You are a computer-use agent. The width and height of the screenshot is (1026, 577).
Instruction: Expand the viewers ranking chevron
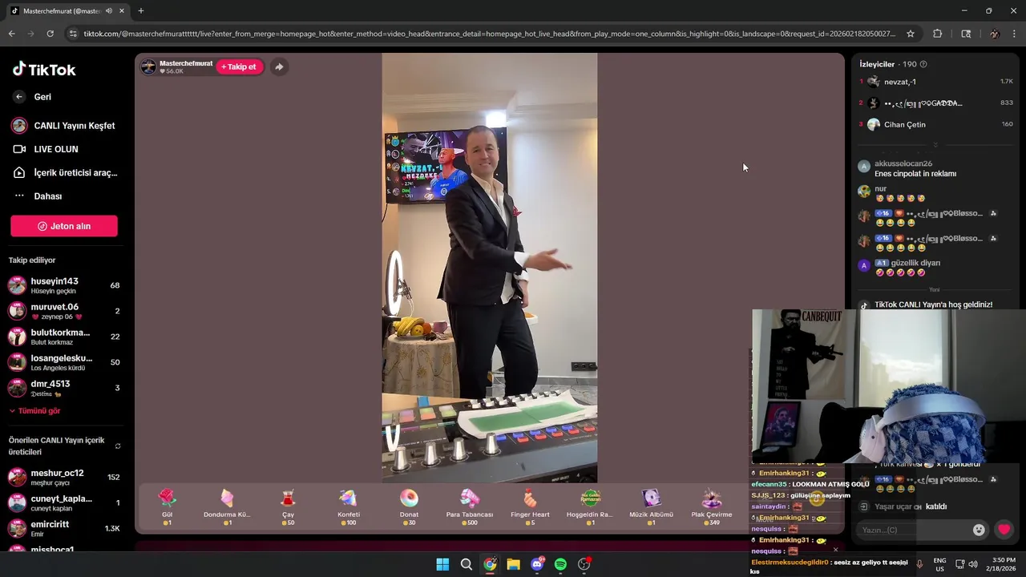tap(935, 145)
